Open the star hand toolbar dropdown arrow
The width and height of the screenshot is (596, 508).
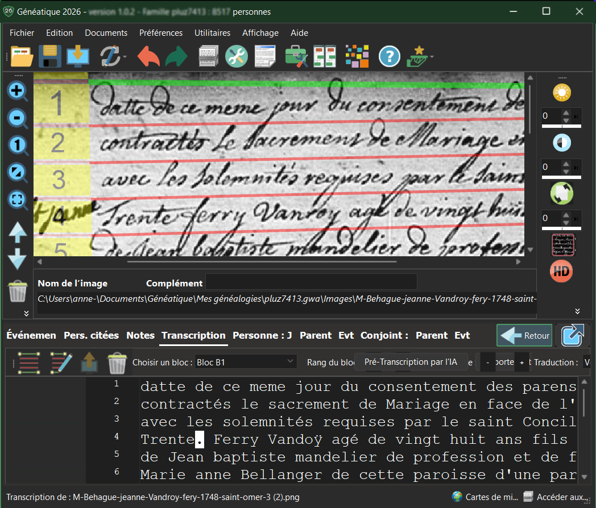432,57
